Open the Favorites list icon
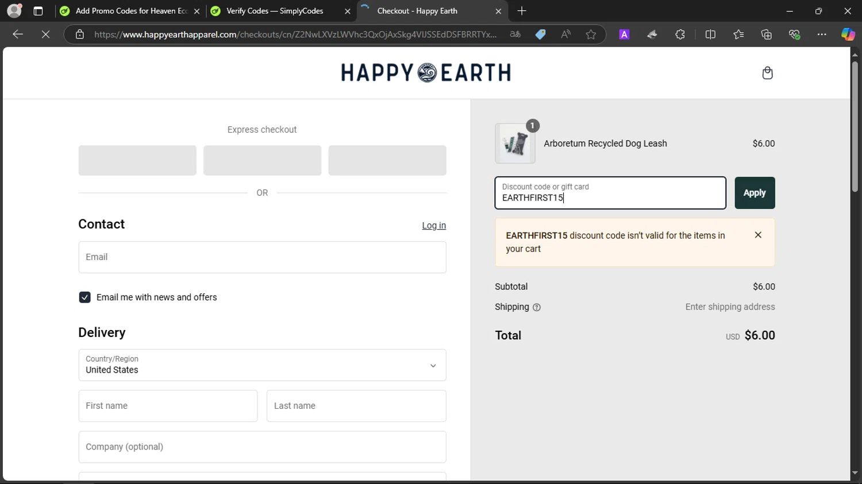 [738, 34]
